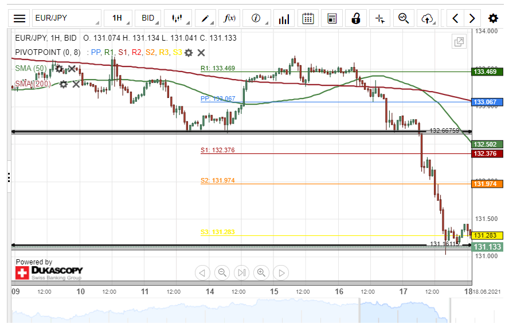Open the info options dropdown
Viewport: 505px width, 328px height.
256,18
